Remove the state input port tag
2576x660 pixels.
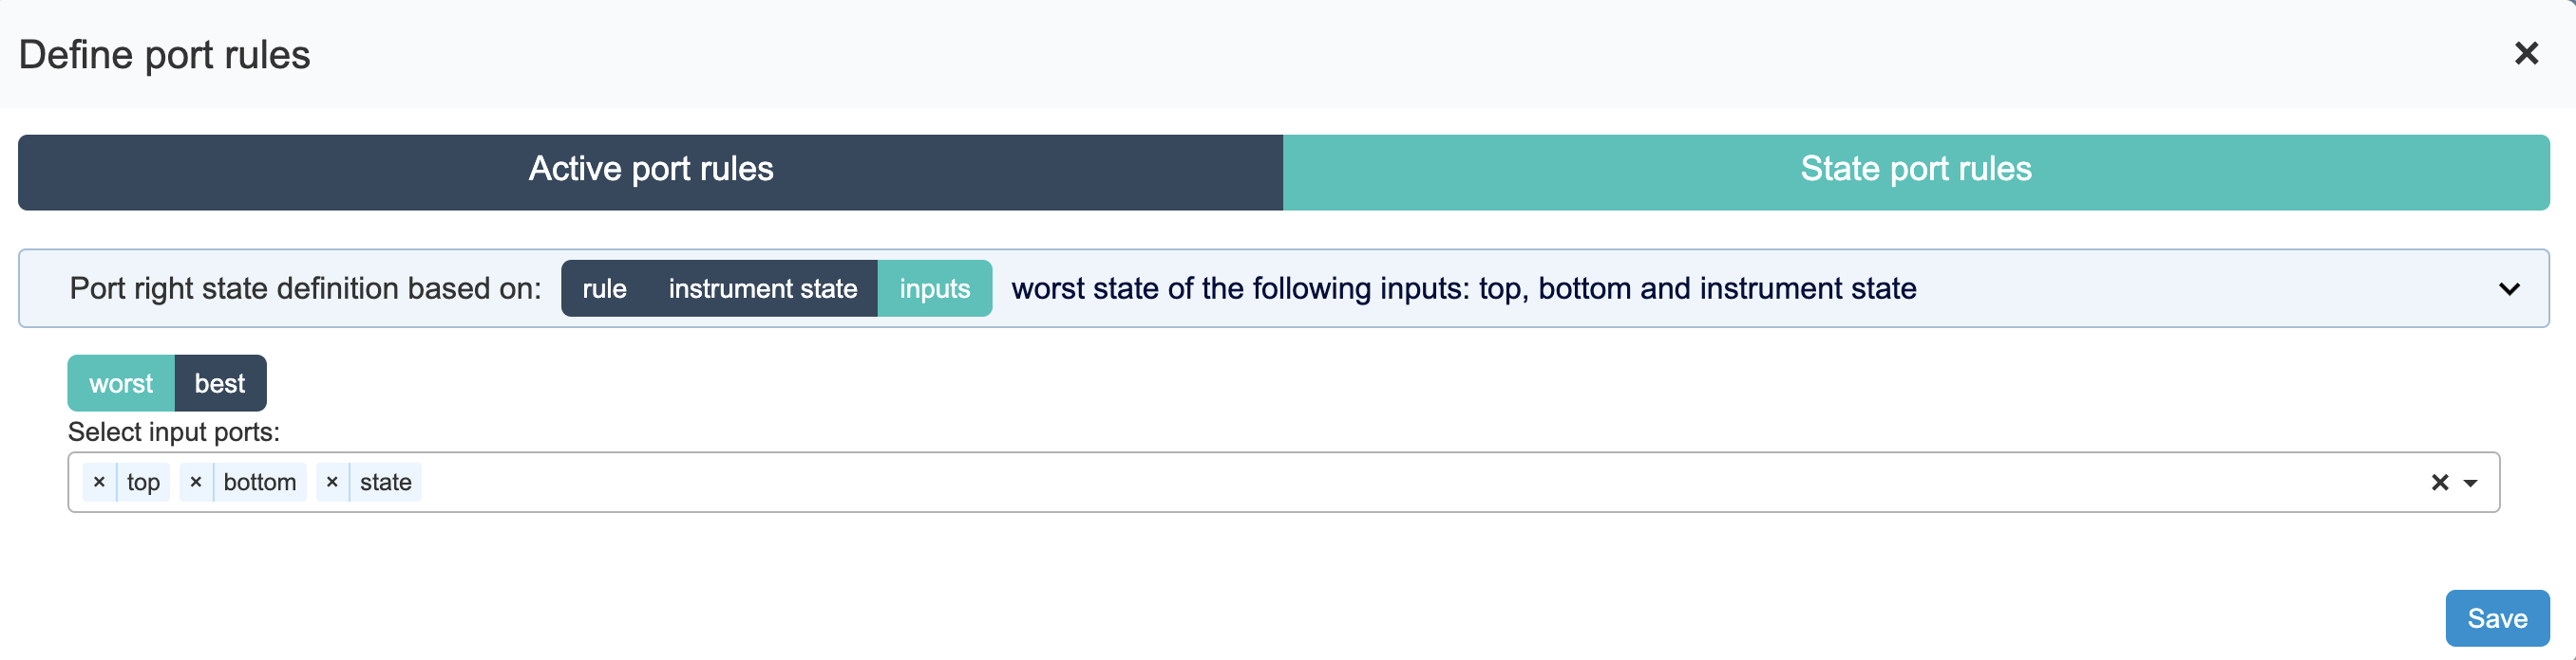tap(332, 483)
